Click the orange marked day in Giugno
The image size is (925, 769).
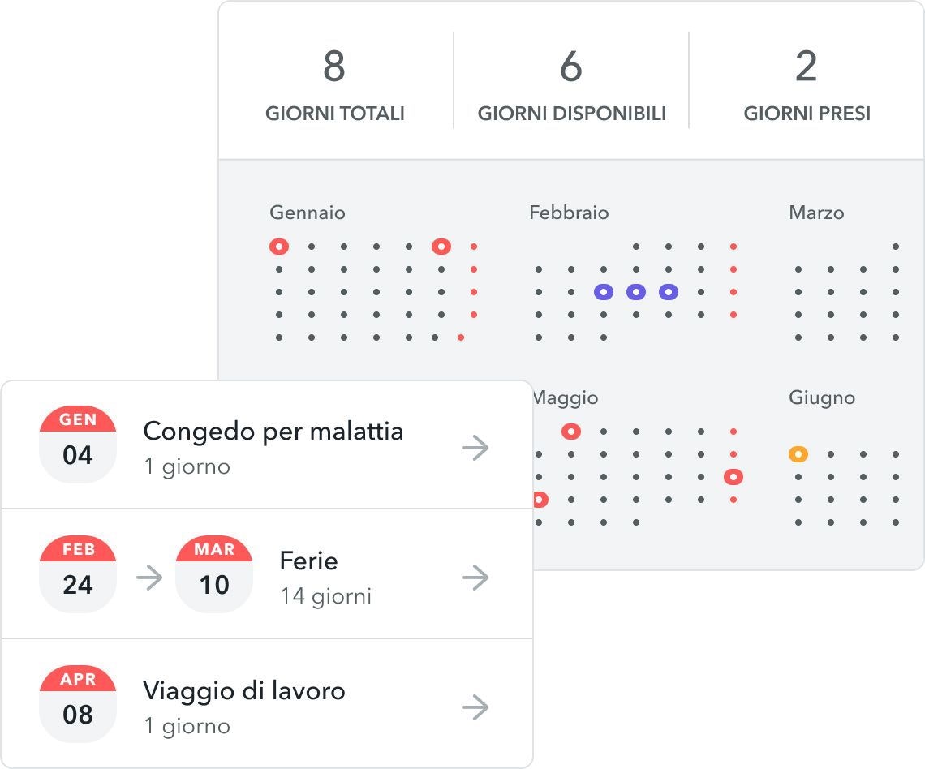(x=798, y=454)
